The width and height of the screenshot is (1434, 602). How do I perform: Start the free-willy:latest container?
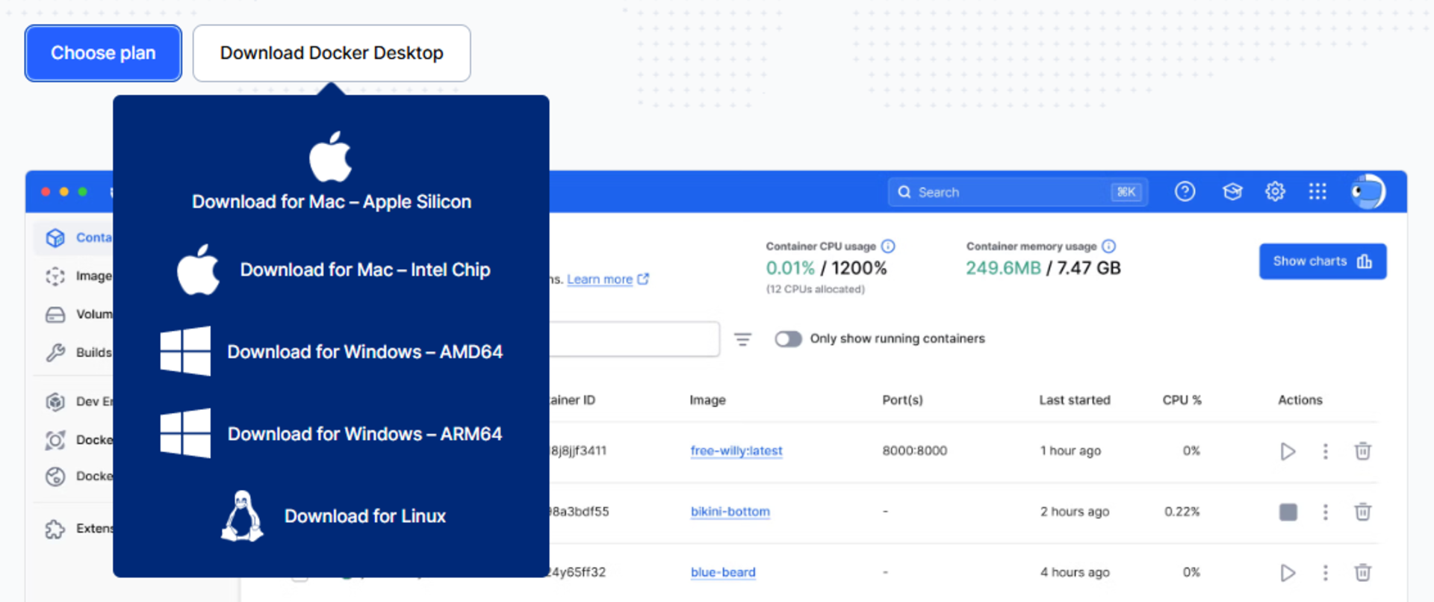point(1288,451)
